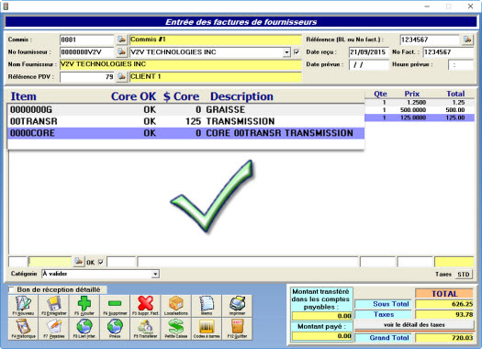Click the Date prévue field
The height and width of the screenshot is (349, 482).
coord(369,64)
